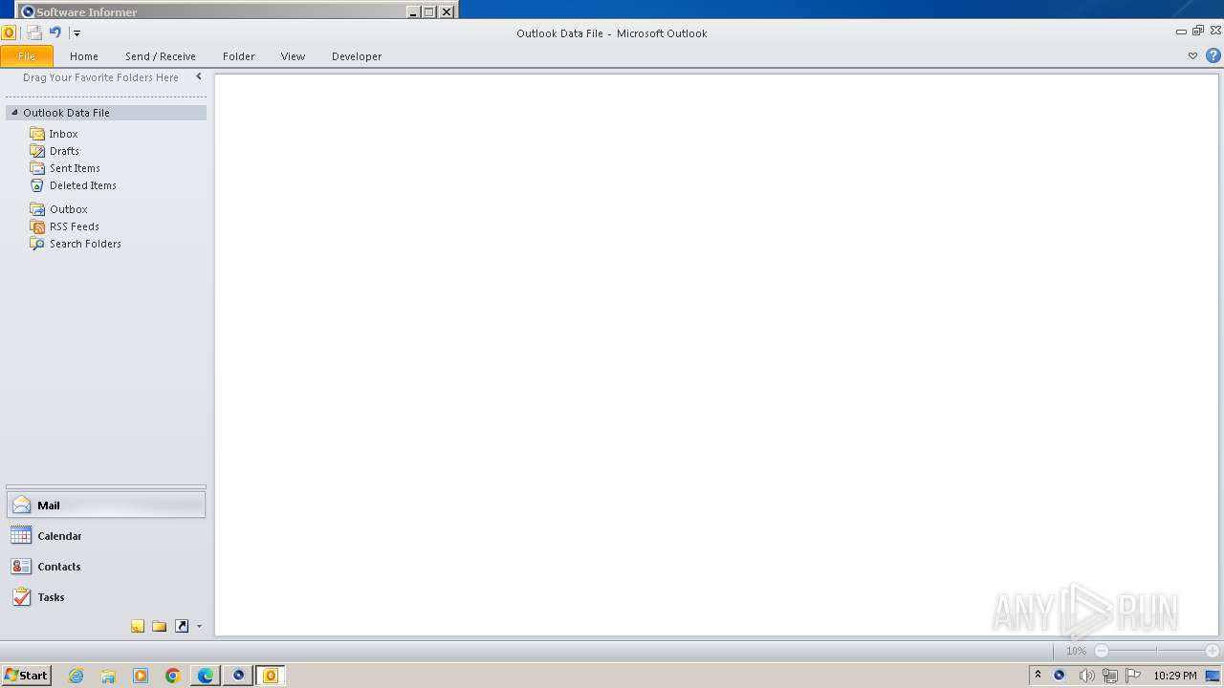Click the Search Folders magnifier icon
The image size is (1224, 688).
(x=37, y=244)
